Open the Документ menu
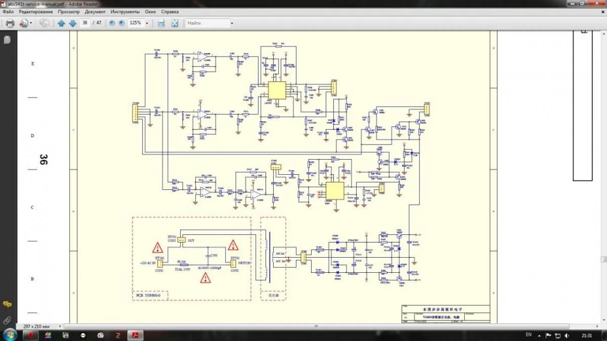This screenshot has height=341, width=607. pos(95,11)
